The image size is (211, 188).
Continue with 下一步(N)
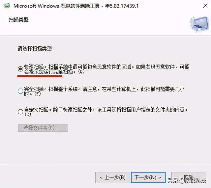pos(148,177)
